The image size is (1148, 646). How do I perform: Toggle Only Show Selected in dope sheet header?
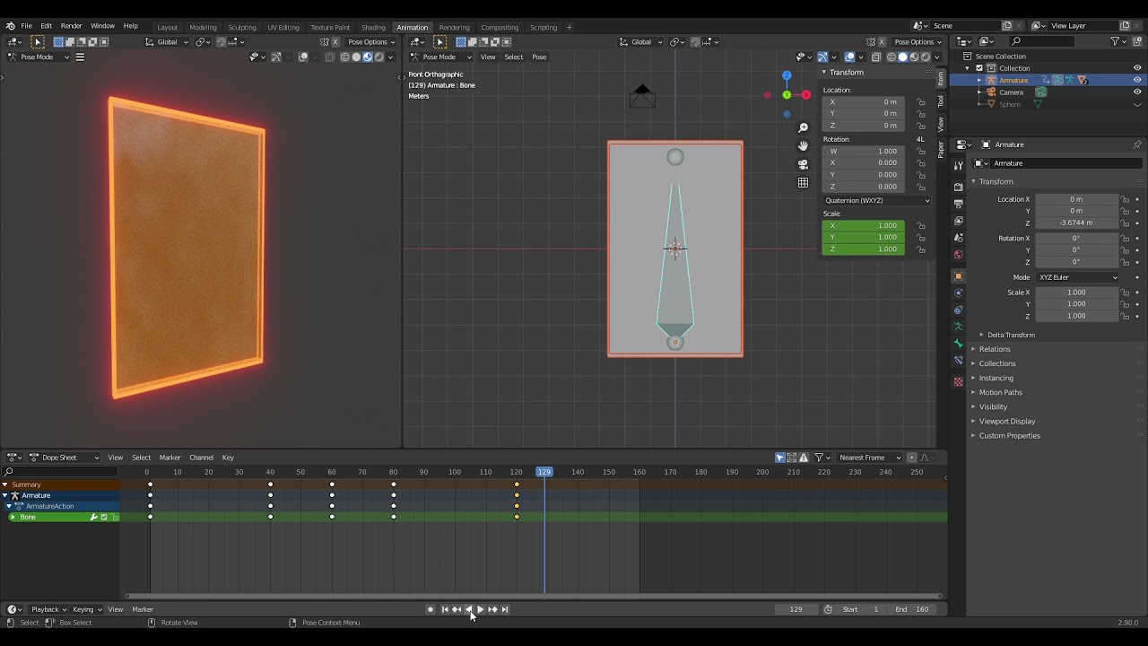pyautogui.click(x=780, y=458)
